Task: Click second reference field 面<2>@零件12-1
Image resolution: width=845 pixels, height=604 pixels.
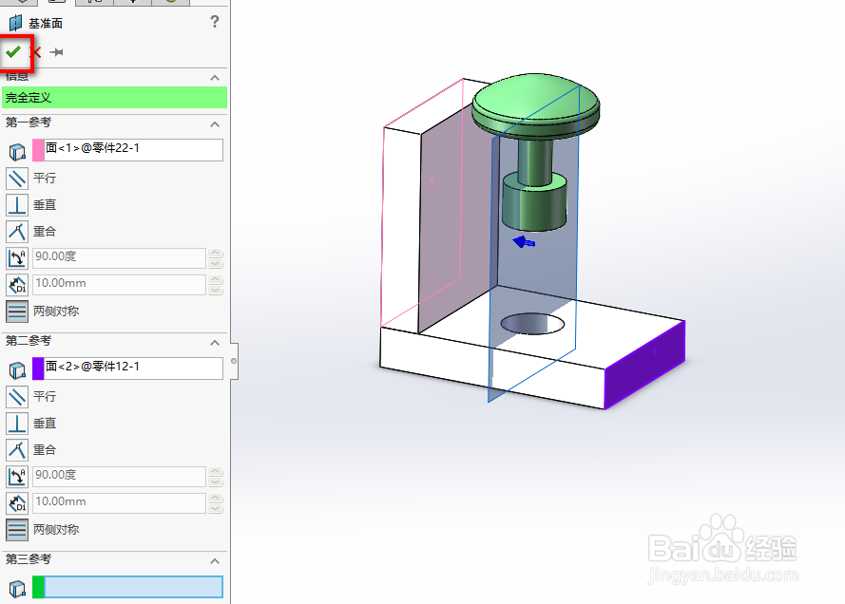Action: click(133, 368)
